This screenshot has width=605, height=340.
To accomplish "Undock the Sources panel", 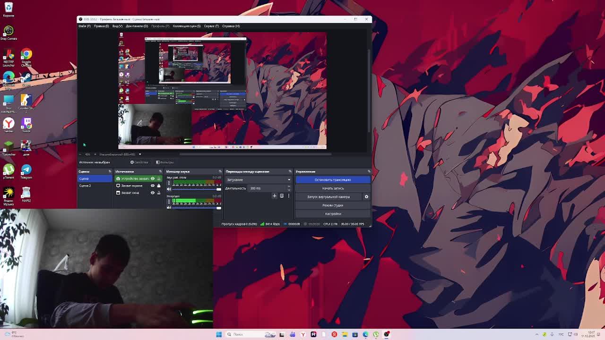I will [x=161, y=171].
